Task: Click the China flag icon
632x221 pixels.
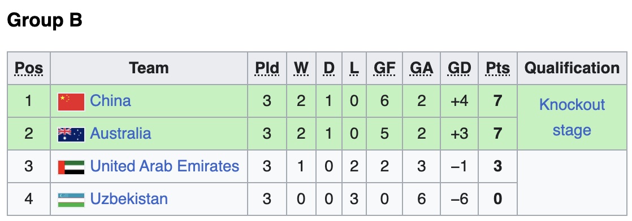Action: pyautogui.click(x=71, y=101)
